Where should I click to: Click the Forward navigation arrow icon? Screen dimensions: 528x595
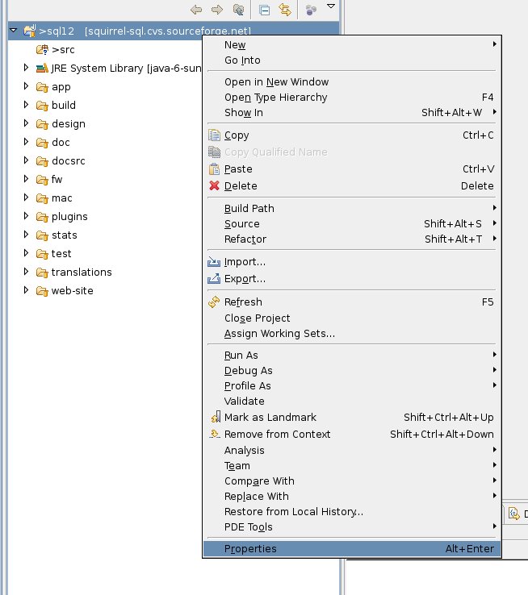point(217,10)
